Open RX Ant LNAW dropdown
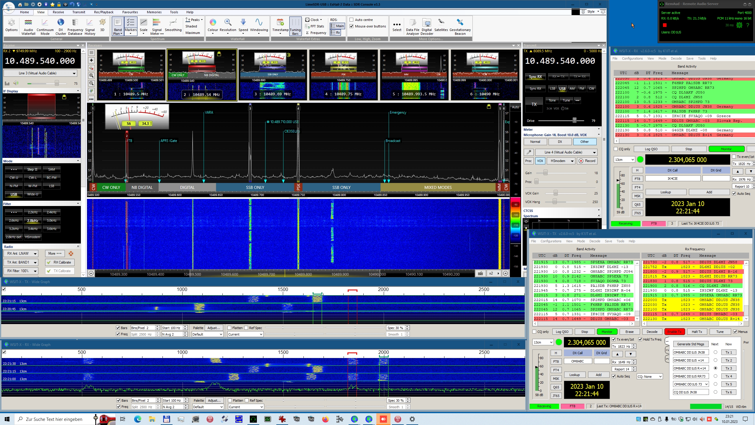 pyautogui.click(x=21, y=254)
